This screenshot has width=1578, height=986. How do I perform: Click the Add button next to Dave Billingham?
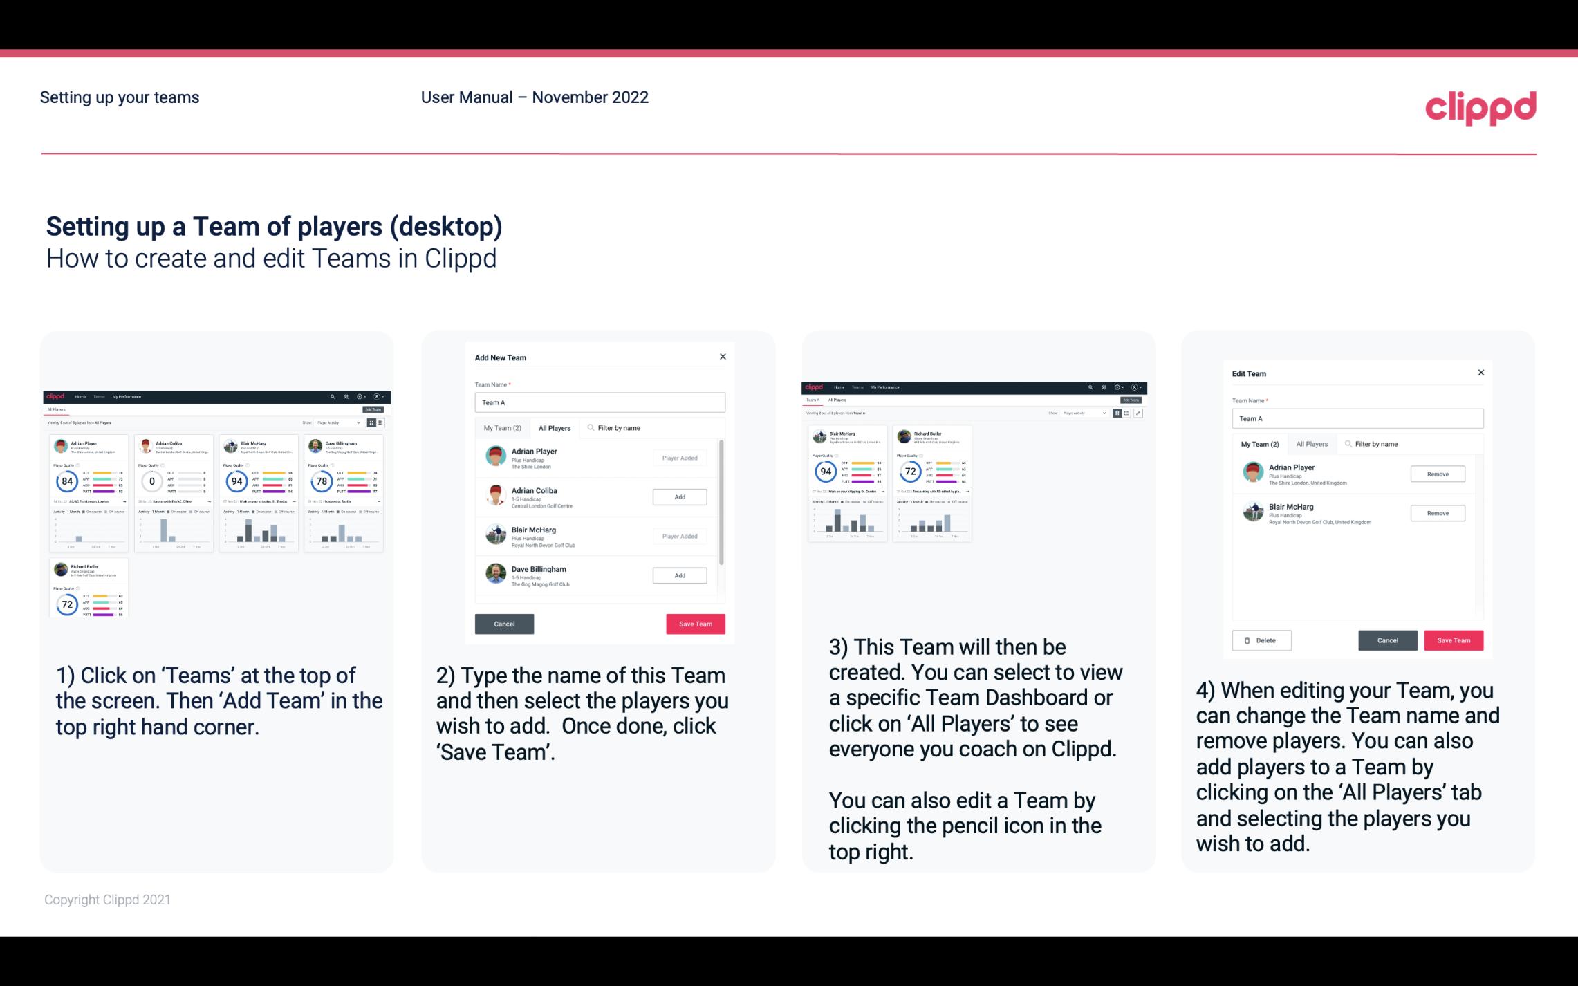point(678,576)
